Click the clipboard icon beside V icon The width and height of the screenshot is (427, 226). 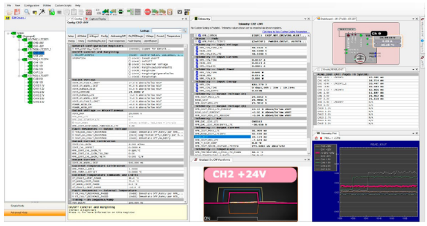[170, 12]
